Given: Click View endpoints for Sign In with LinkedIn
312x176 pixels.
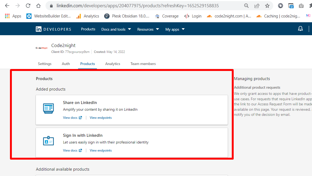Looking at the screenshot, I should (x=101, y=150).
